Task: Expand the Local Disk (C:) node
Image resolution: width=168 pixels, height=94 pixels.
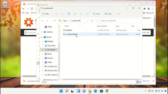Action: tap(43, 66)
